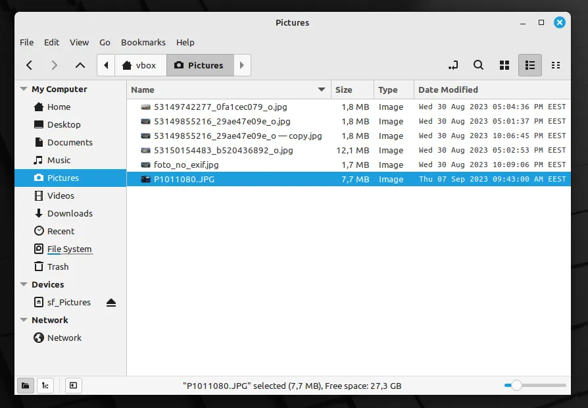Open the View menu
Viewport: 588px width, 408px height.
tap(79, 42)
